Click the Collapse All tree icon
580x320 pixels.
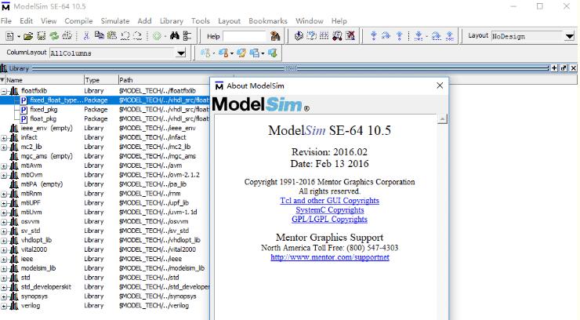tap(187, 36)
